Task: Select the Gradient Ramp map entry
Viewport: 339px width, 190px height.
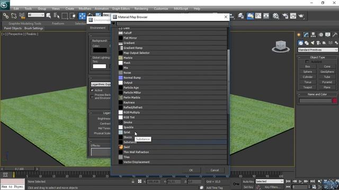Action: point(173,48)
